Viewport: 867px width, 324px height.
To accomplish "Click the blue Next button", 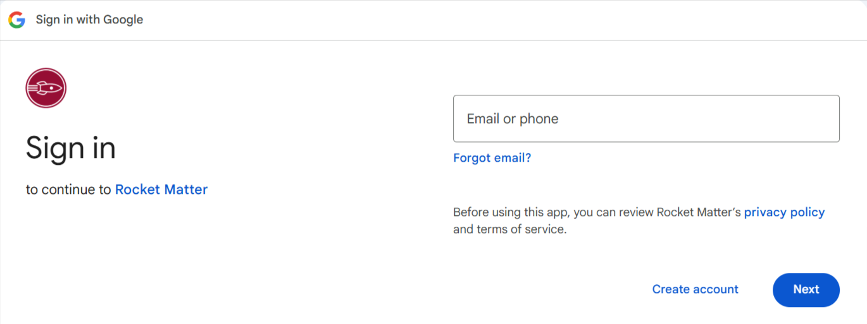I will [806, 289].
